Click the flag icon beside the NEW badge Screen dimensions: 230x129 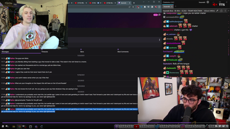(x=160, y=15)
